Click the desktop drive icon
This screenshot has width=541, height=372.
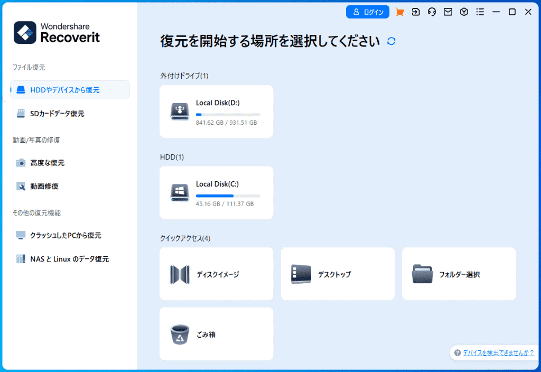[x=301, y=274]
